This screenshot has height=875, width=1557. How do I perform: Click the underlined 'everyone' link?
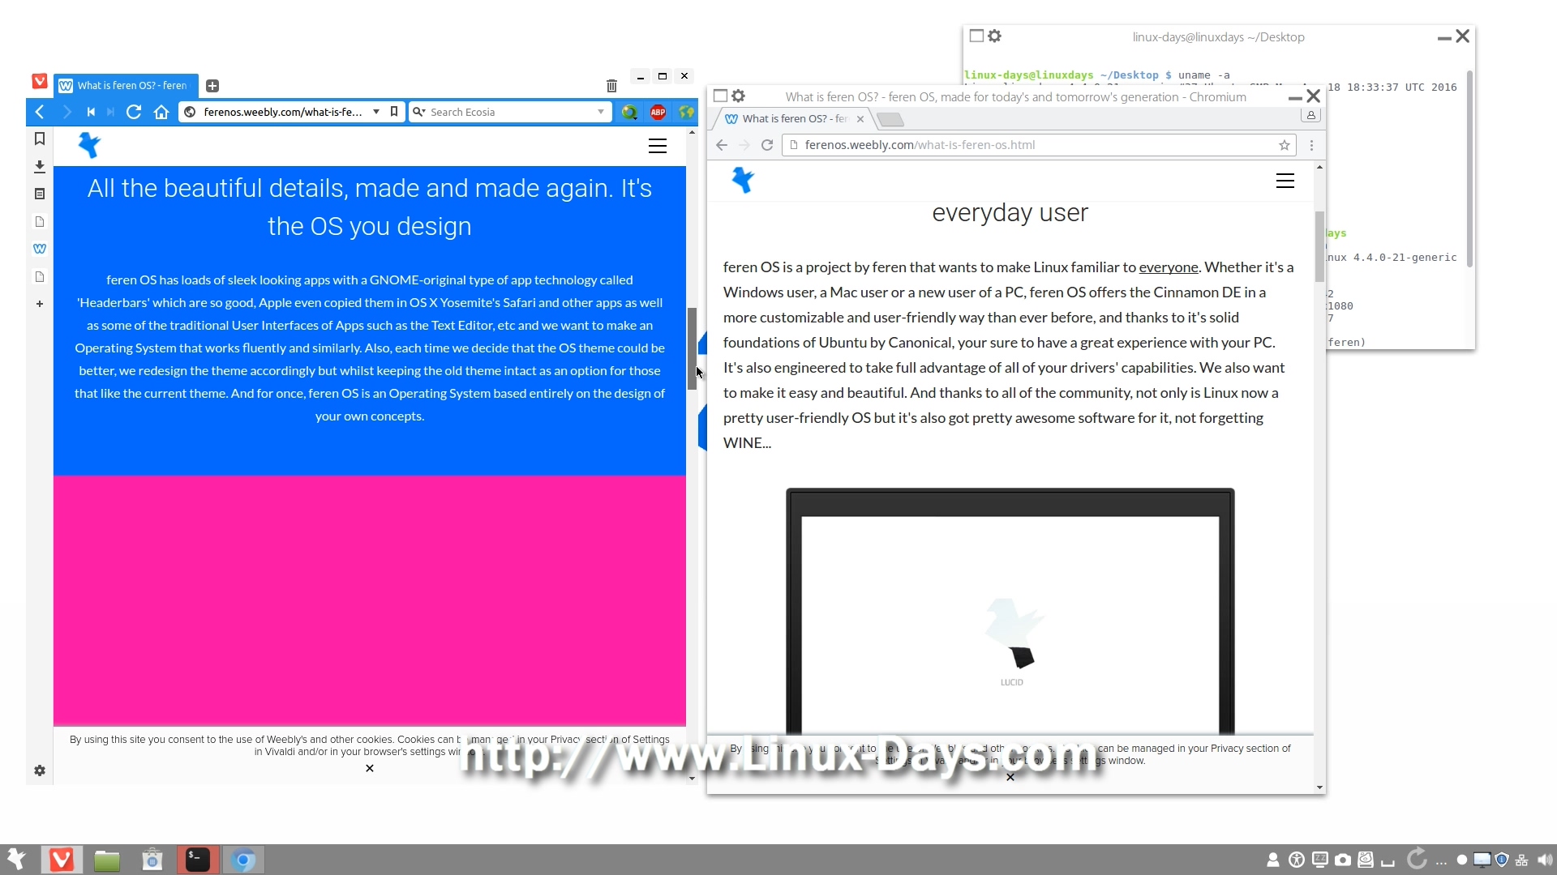click(x=1168, y=267)
